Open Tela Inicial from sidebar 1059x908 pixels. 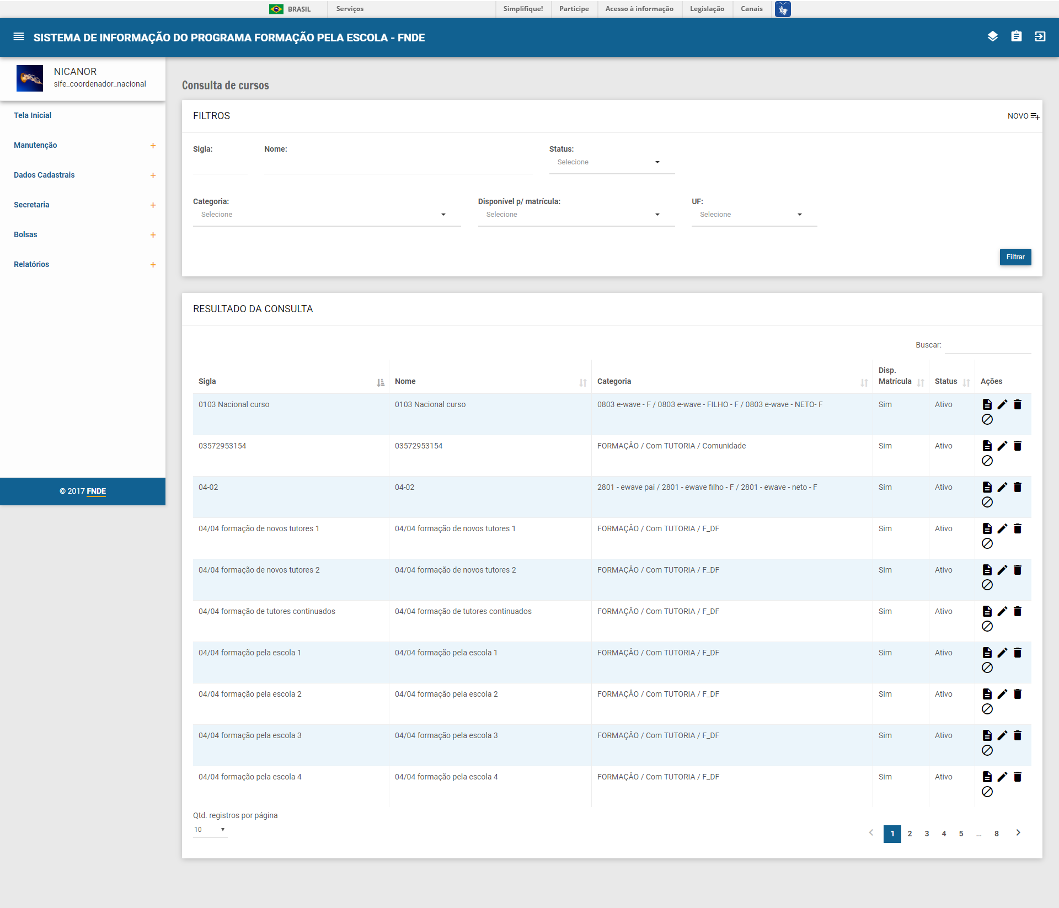click(x=33, y=115)
